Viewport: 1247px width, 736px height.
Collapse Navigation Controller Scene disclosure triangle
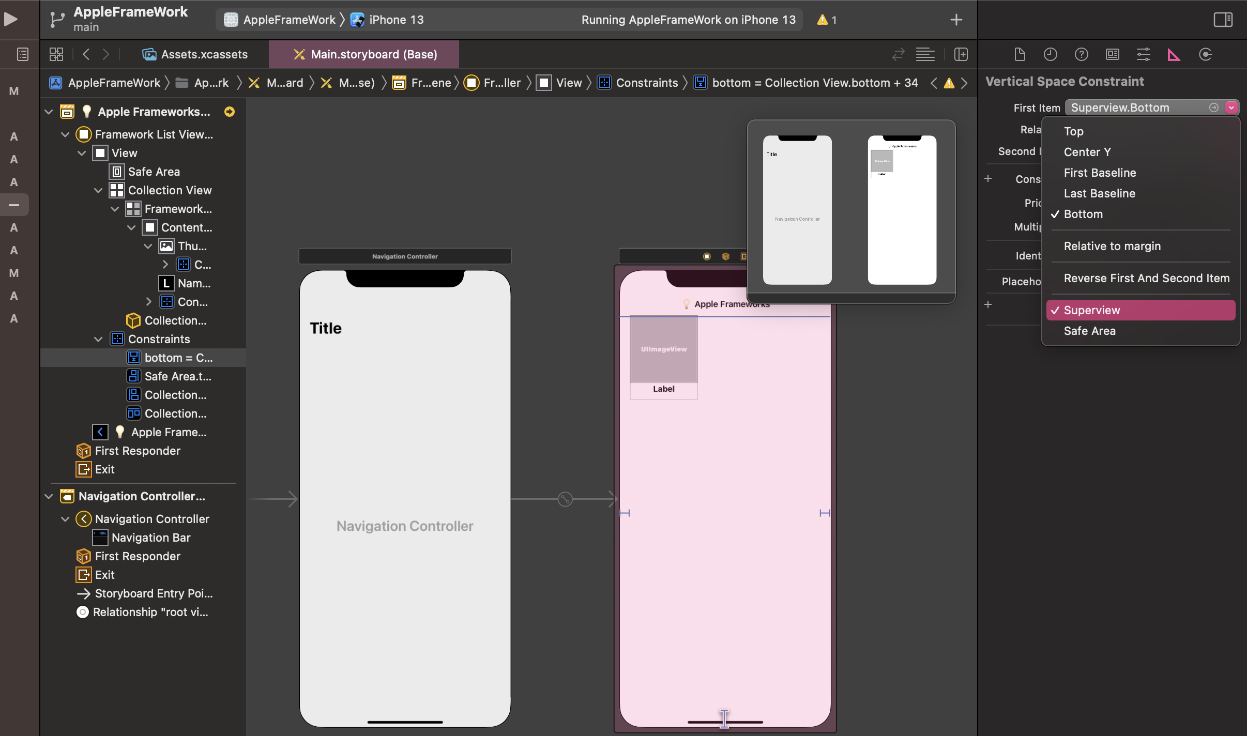coord(49,496)
